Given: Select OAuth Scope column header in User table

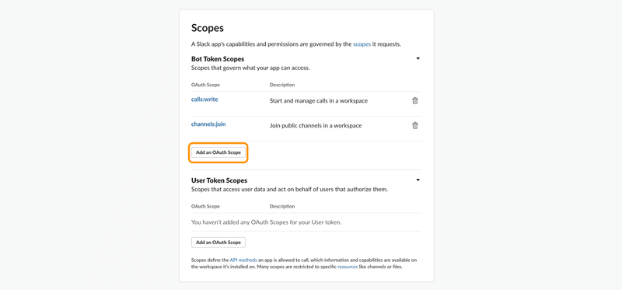Looking at the screenshot, I should [x=205, y=206].
